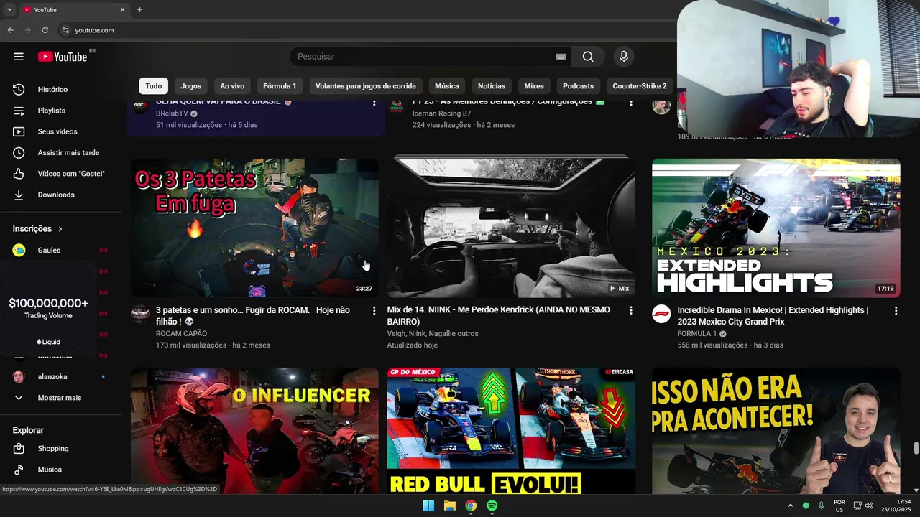The image size is (920, 517).
Task: Click the FORMULA 1 channel avatar
Action: pyautogui.click(x=661, y=314)
